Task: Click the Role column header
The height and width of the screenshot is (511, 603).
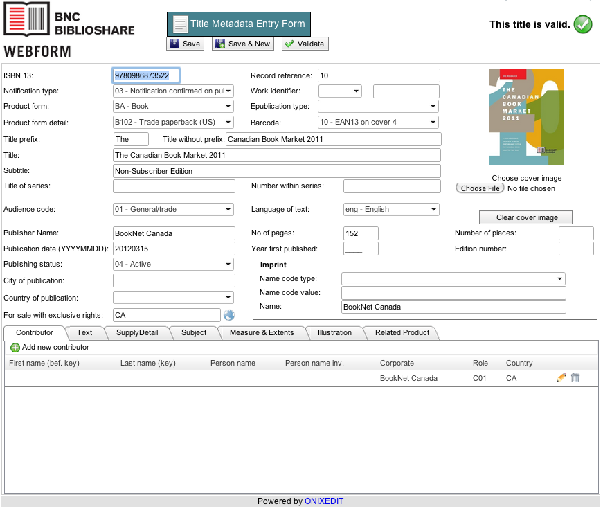Action: click(x=480, y=364)
